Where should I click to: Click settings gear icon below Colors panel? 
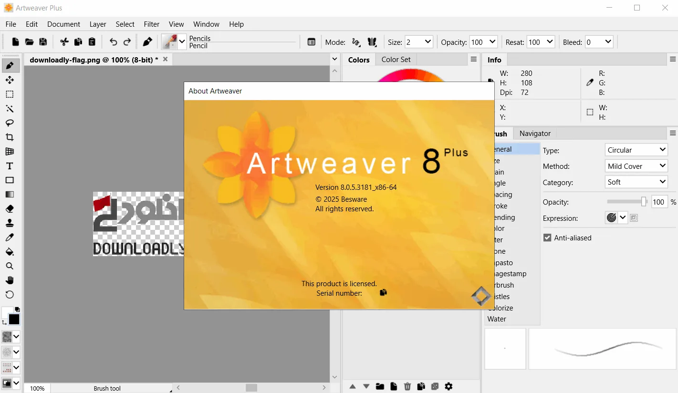[449, 386]
